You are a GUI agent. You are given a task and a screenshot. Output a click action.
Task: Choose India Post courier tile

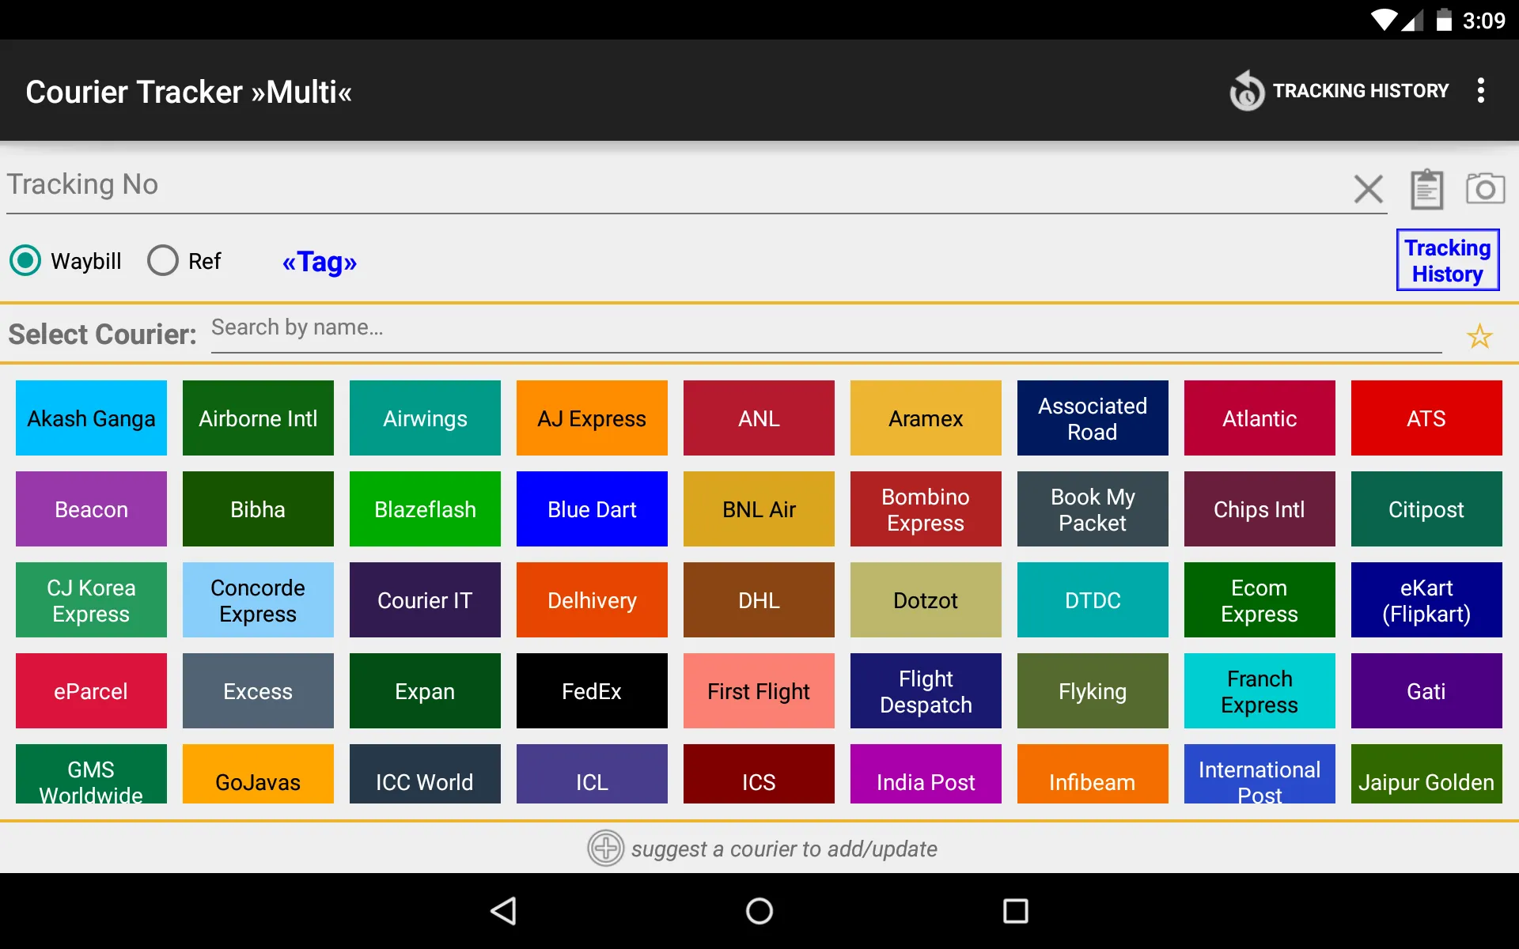click(926, 781)
